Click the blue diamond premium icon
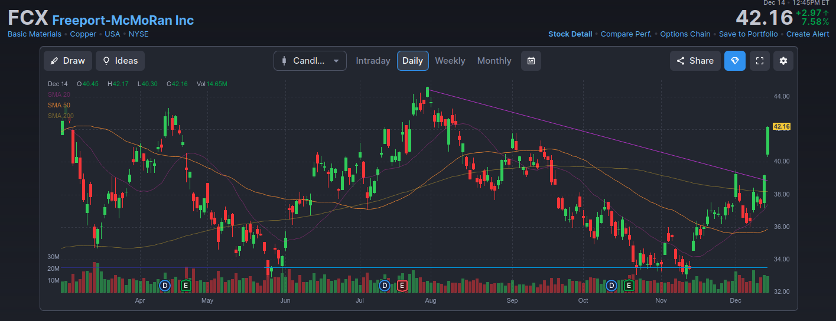 coord(734,61)
